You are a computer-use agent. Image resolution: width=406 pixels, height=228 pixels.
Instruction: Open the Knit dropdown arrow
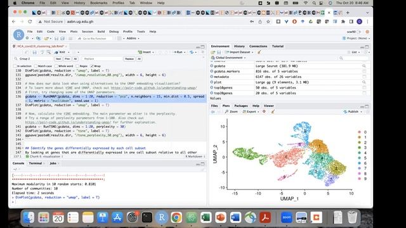[x=69, y=52]
